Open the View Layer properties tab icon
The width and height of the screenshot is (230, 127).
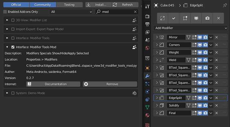[x=147, y=32]
